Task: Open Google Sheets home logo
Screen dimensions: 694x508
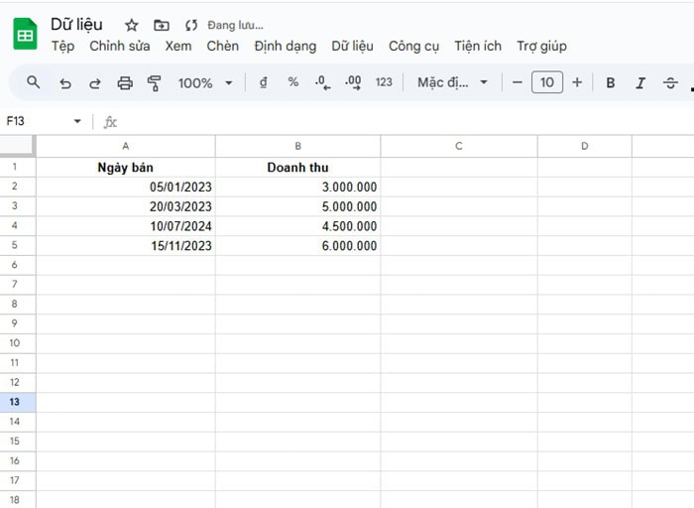Action: click(25, 35)
